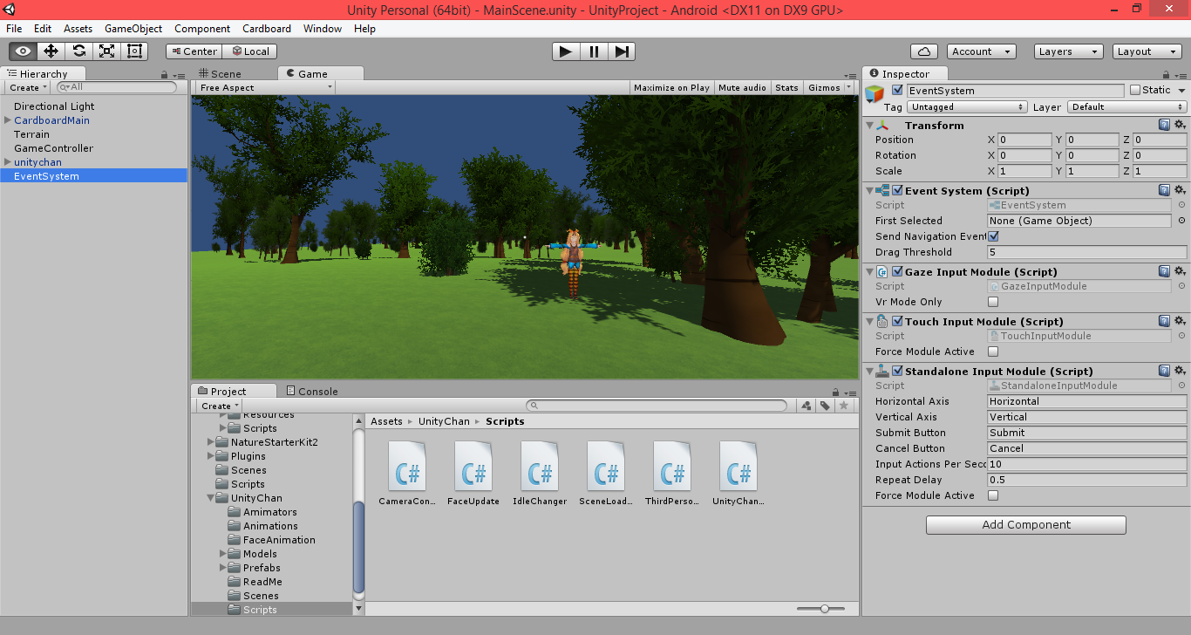Expand unitychan in Hierarchy
Screen dimensions: 1191x635
tap(8, 162)
